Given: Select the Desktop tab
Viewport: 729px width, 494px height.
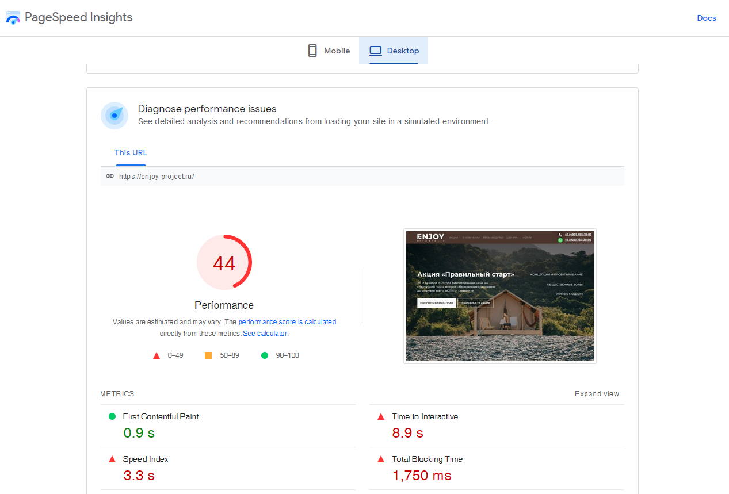Looking at the screenshot, I should click(x=394, y=51).
